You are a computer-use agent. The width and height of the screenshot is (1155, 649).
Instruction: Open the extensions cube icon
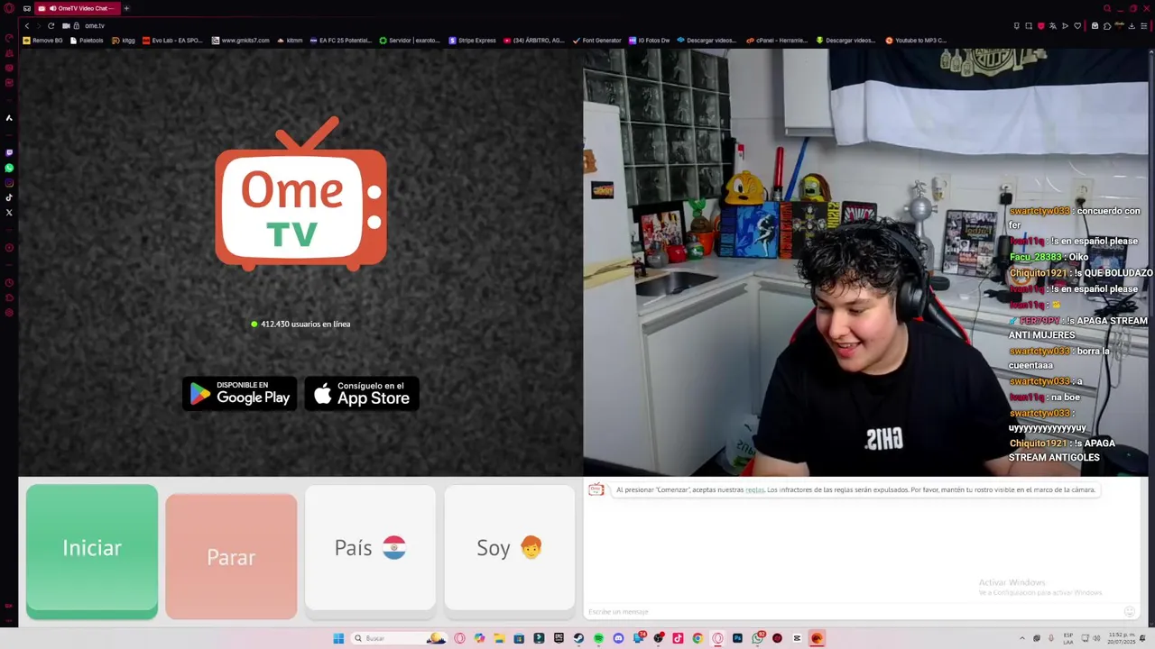(1107, 25)
